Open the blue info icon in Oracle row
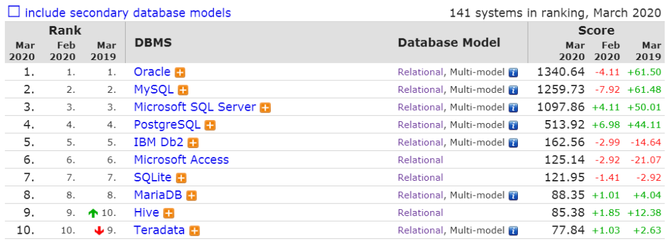The width and height of the screenshot is (669, 242). (514, 73)
